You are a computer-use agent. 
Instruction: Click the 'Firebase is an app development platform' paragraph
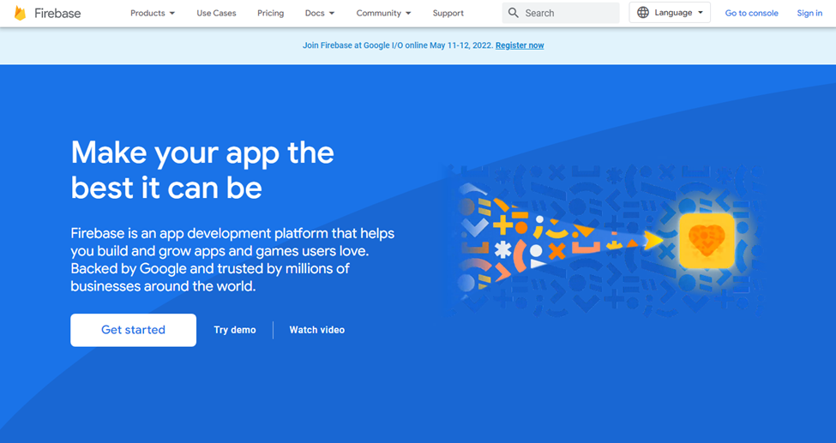coord(232,260)
